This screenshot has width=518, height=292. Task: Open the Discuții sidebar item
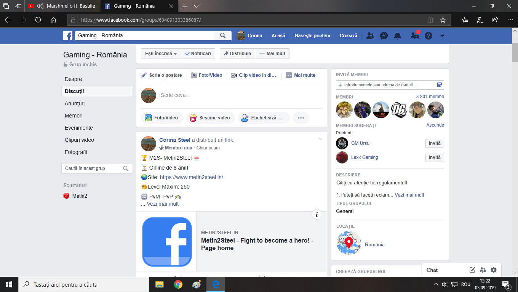(x=97, y=91)
